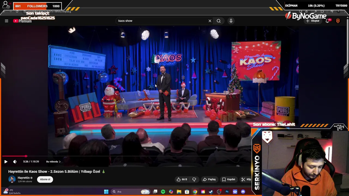Create a clip with Klip
The height and width of the screenshot is (196, 349).
tap(246, 179)
